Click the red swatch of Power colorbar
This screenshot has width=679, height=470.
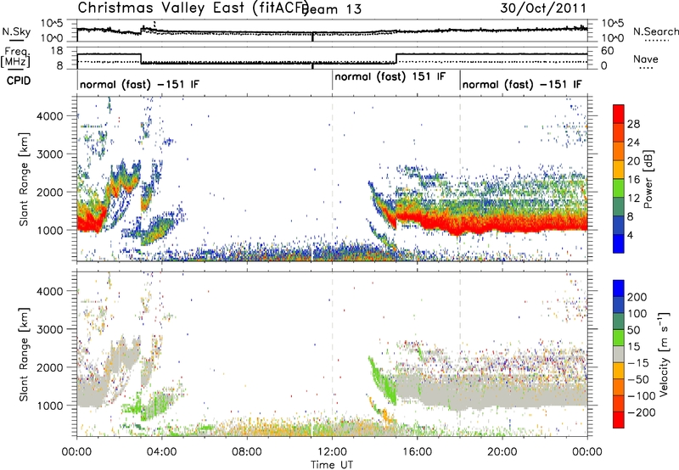pos(619,114)
